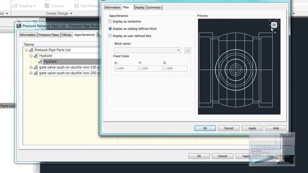Viewport: 308px width, 173px height.
Task: Select Pressure Pipe Parts List tree row
Action: (x=52, y=50)
